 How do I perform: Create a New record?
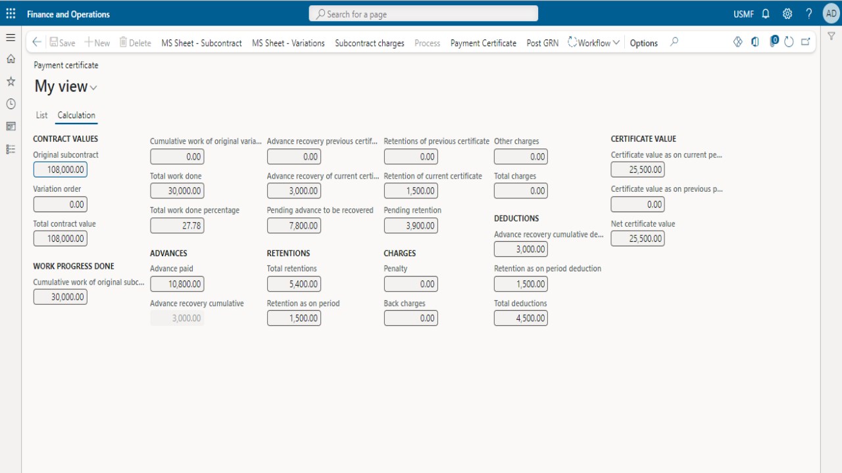(97, 43)
